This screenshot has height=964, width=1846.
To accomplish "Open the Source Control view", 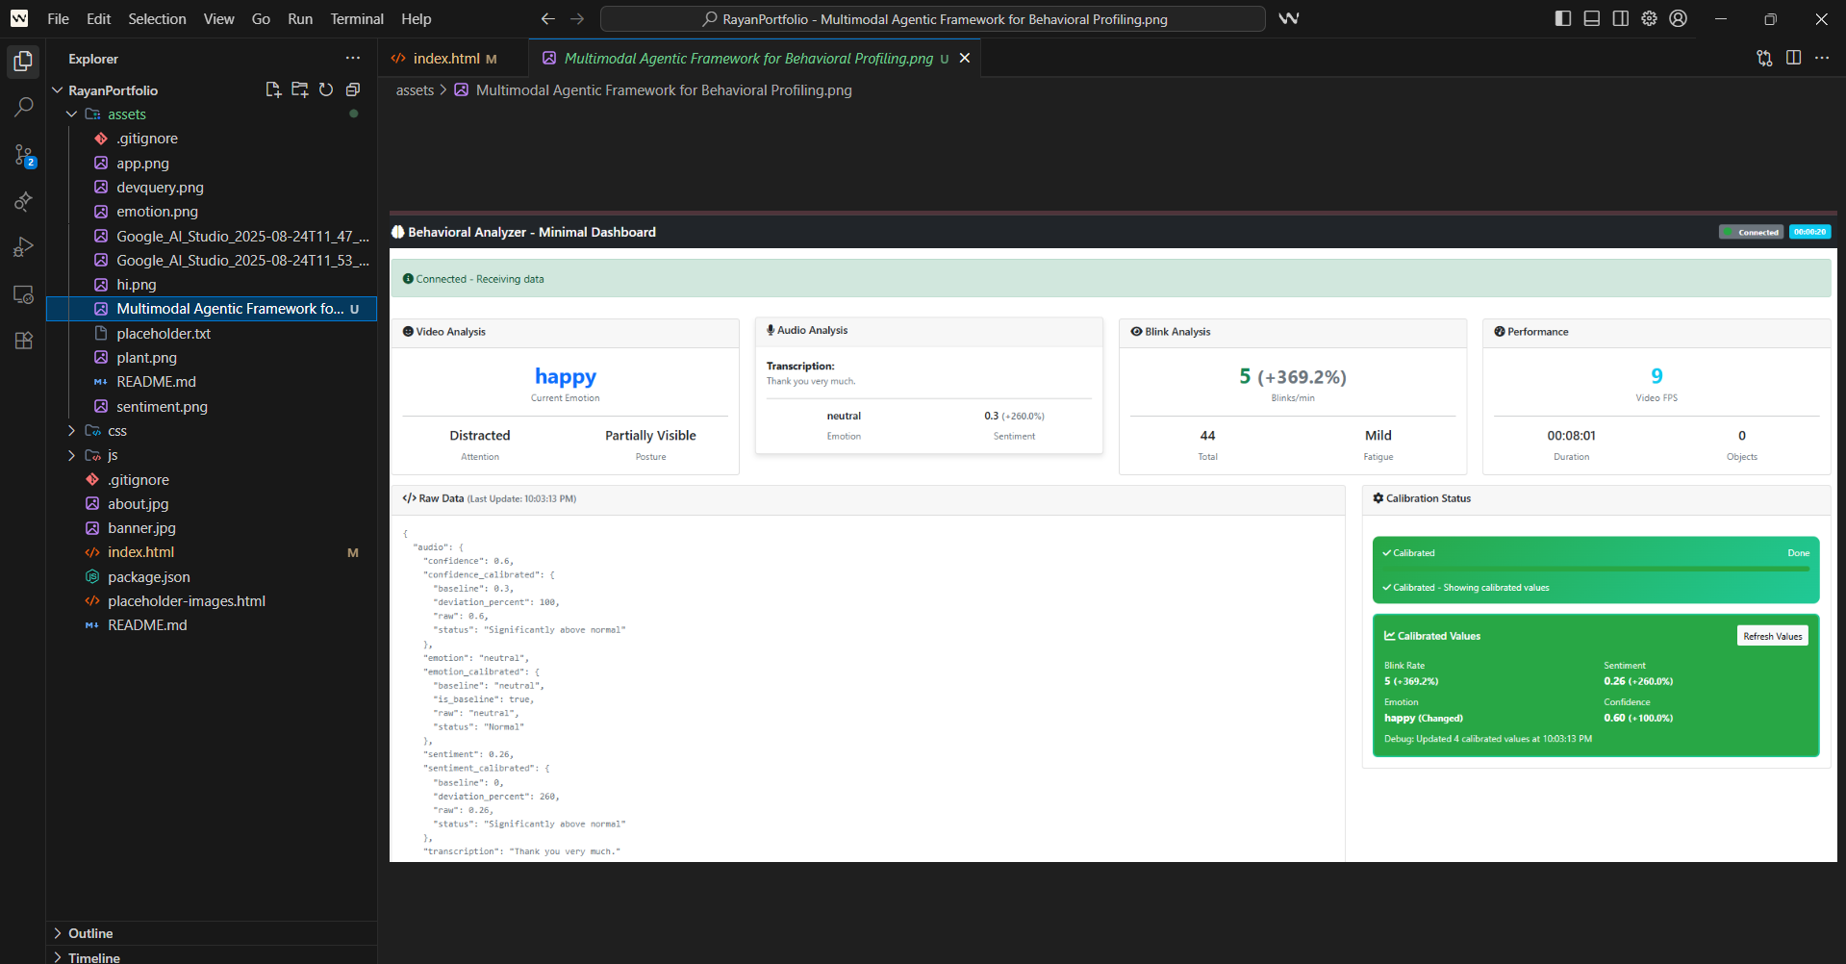I will 23,155.
